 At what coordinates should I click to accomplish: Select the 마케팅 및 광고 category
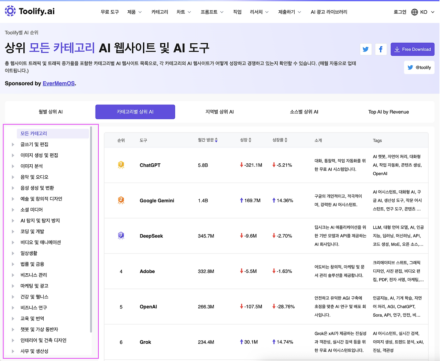pyautogui.click(x=34, y=286)
